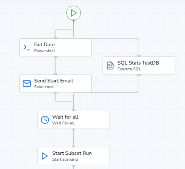
Task: Click the top input connector of SQL Stats TestDB
Action: [x=139, y=56]
